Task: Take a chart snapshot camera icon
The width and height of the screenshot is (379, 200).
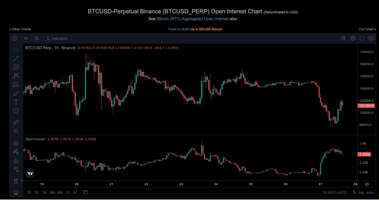Action: 371,38
